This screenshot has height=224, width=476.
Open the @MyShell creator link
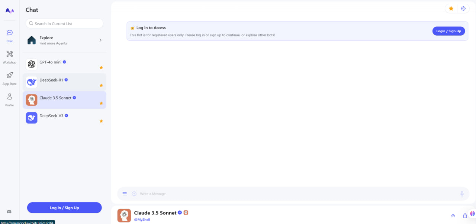click(x=142, y=220)
